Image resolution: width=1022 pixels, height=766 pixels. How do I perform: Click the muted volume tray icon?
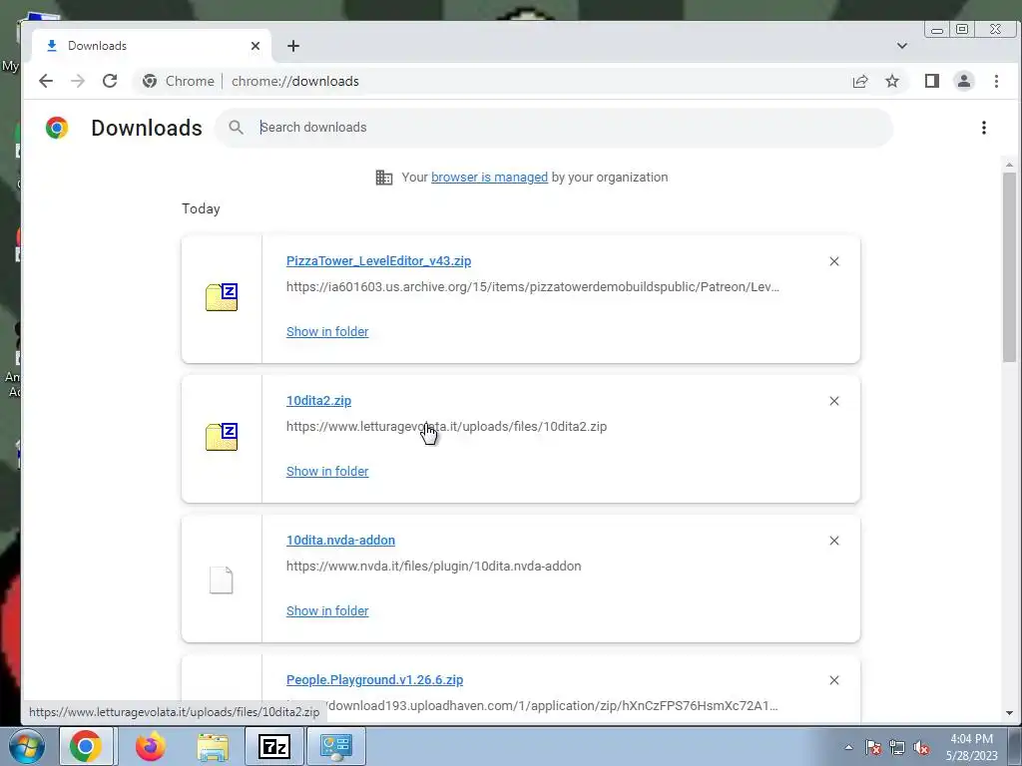(x=921, y=747)
